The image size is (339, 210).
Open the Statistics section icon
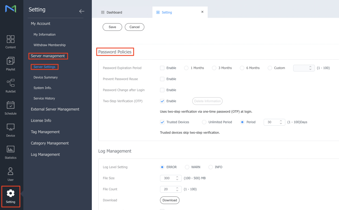pos(11,149)
